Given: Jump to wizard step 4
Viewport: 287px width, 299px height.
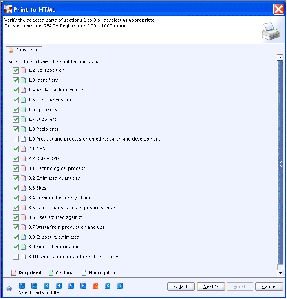Looking at the screenshot, I should coord(59,286).
